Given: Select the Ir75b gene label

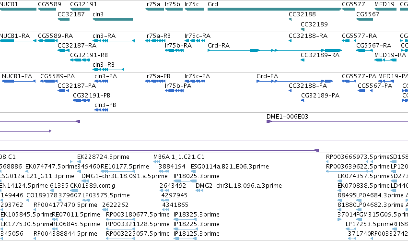Looking at the screenshot, I should [172, 4].
